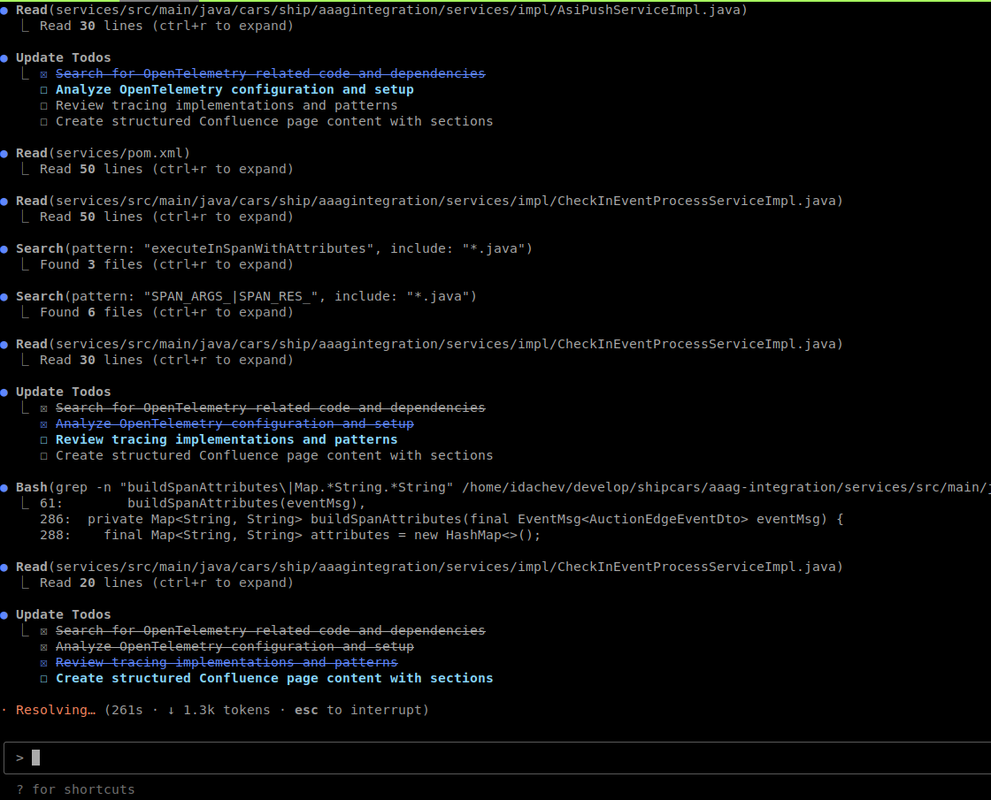Image resolution: width=991 pixels, height=800 pixels.
Task: Click the 261s elapsed time indicator
Action: coord(124,710)
